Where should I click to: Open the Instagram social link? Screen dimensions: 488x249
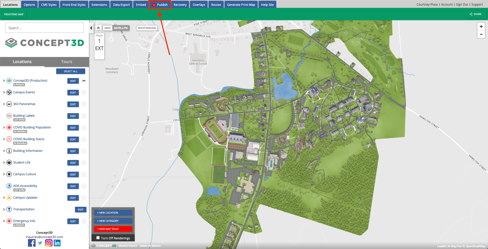[x=49, y=243]
